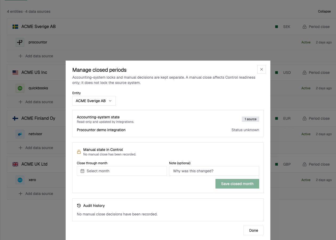
Task: Click the unlocked padlock icon beside Manual state
Action: (x=79, y=152)
